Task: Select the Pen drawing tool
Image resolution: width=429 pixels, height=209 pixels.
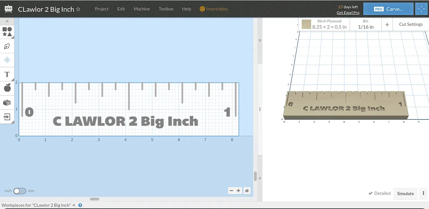Action: pyautogui.click(x=7, y=46)
